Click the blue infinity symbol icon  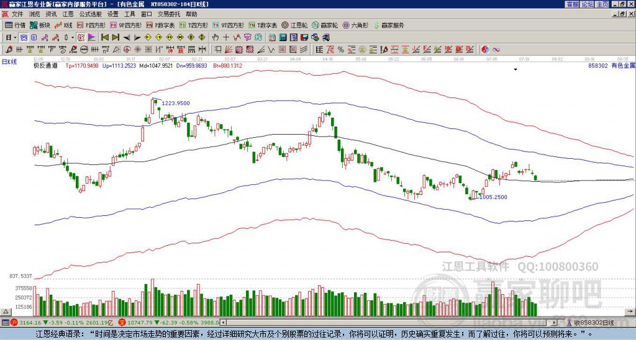point(496,49)
